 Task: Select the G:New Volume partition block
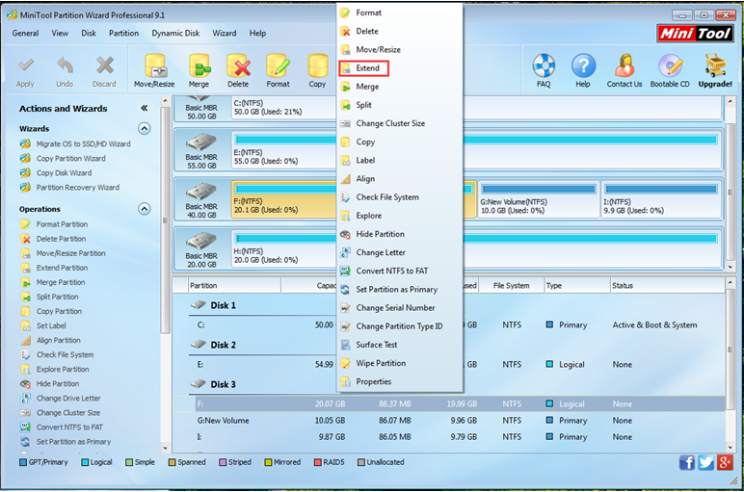(x=538, y=199)
